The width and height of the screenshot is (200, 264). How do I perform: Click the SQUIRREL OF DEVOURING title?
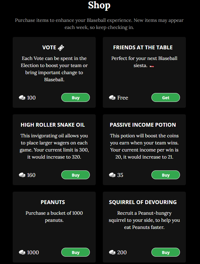pyautogui.click(x=143, y=202)
